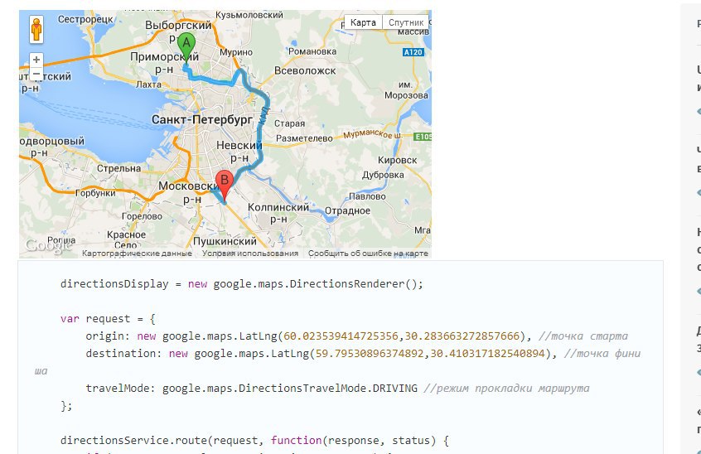Click the Мурманское ш. road label
The image size is (701, 454).
[372, 134]
